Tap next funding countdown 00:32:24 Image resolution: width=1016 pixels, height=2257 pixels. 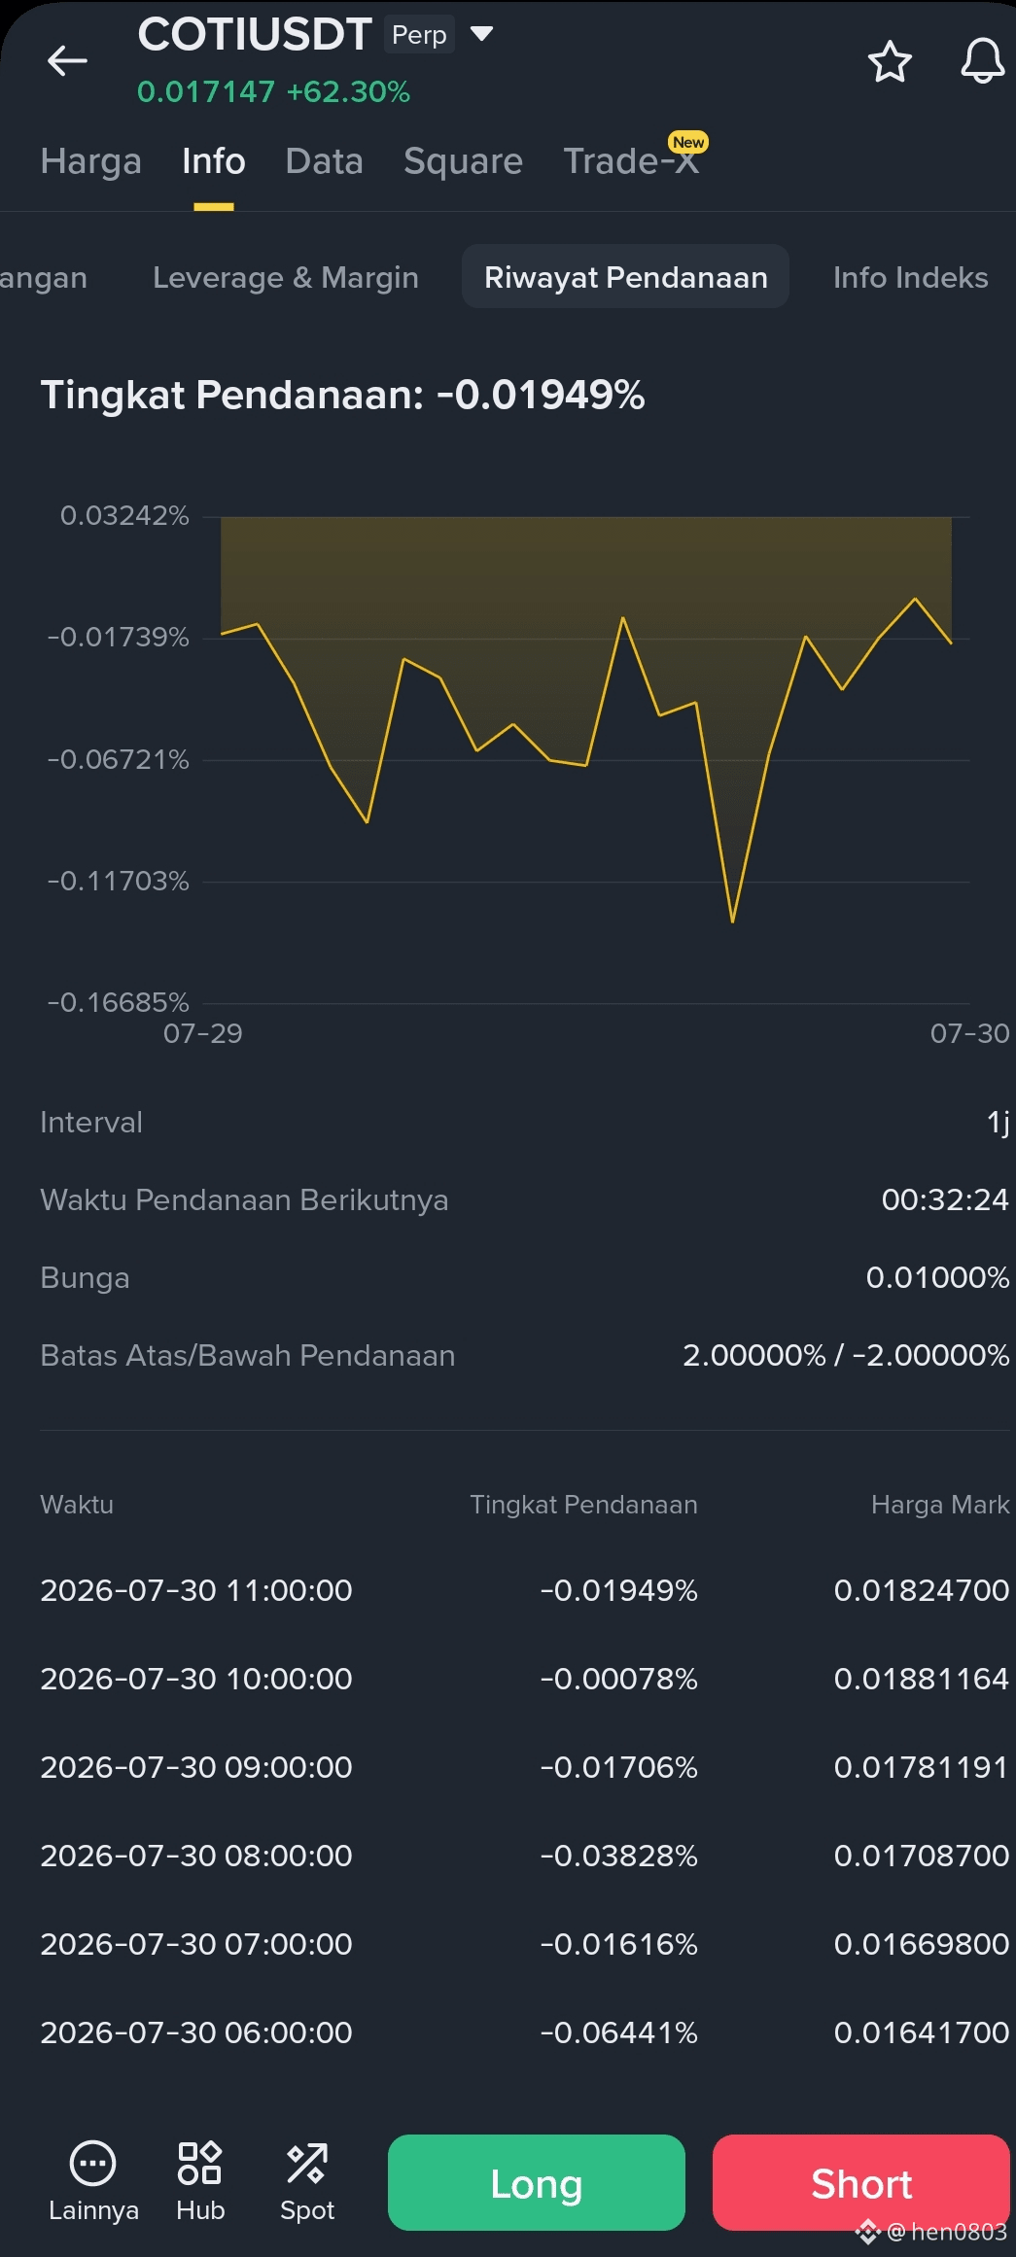[x=945, y=1200]
